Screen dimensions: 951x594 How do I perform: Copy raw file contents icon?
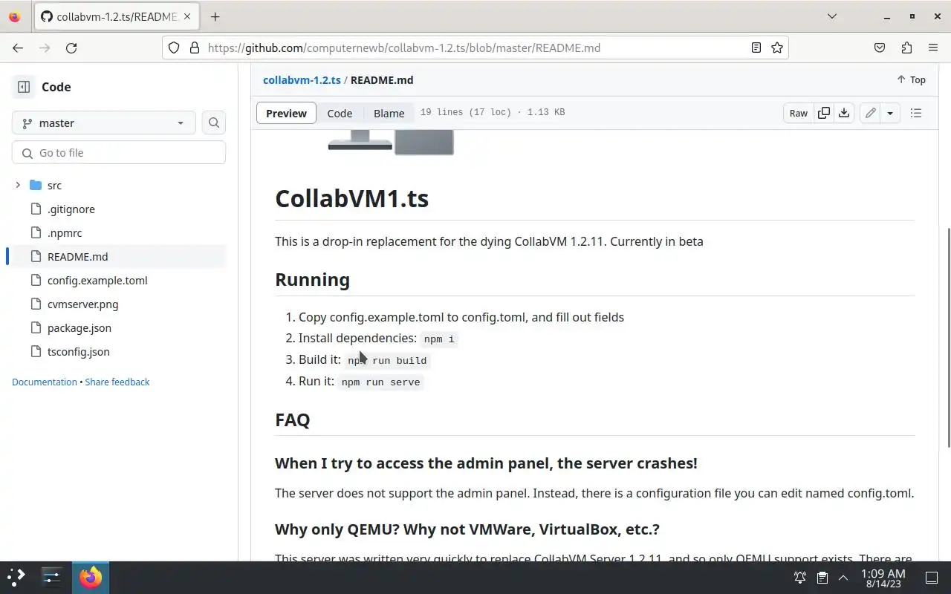pos(823,113)
